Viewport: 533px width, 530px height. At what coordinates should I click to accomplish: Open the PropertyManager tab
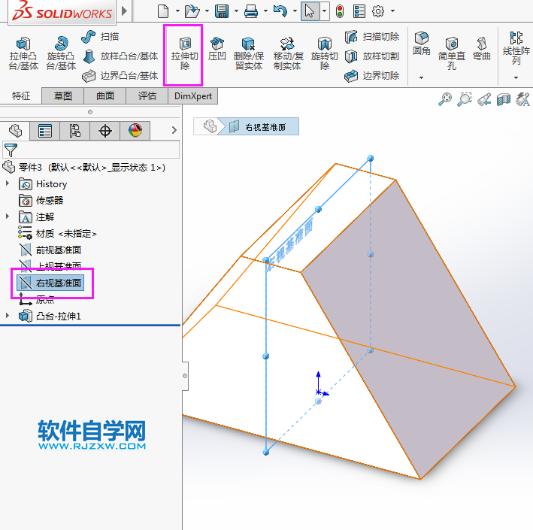coord(45,131)
